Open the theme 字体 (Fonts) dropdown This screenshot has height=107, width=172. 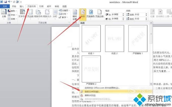(x=12, y=15)
